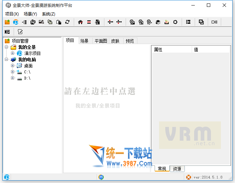
Task: Open the 项目(X) menu
Action: [x=12, y=14]
